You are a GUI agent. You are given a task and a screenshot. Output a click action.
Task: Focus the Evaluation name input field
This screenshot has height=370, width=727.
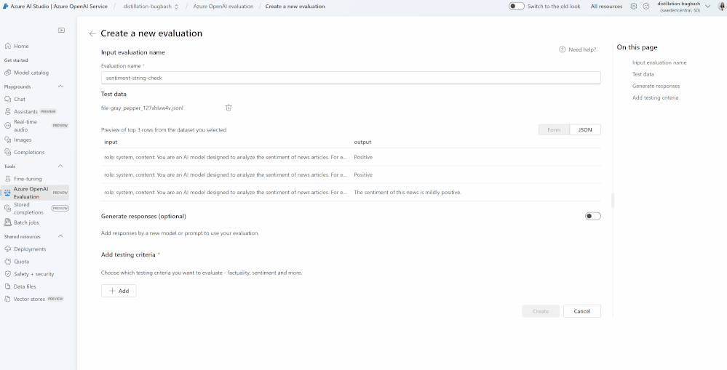click(x=351, y=78)
